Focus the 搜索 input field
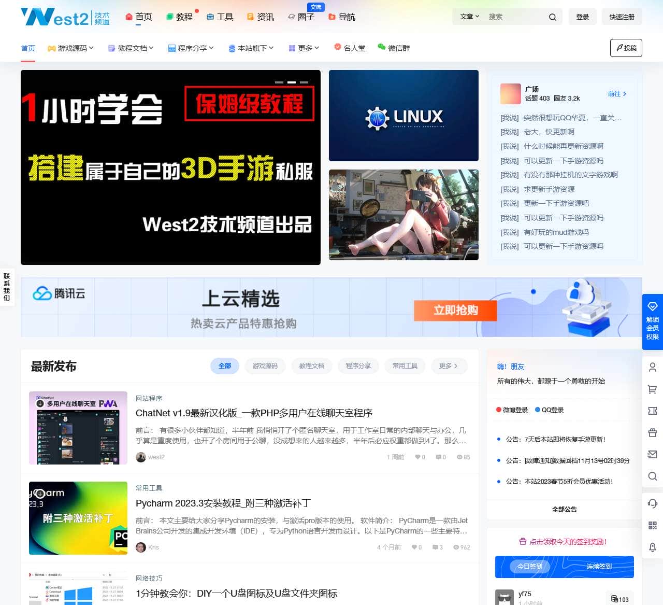Image resolution: width=663 pixels, height=605 pixels. (x=515, y=17)
